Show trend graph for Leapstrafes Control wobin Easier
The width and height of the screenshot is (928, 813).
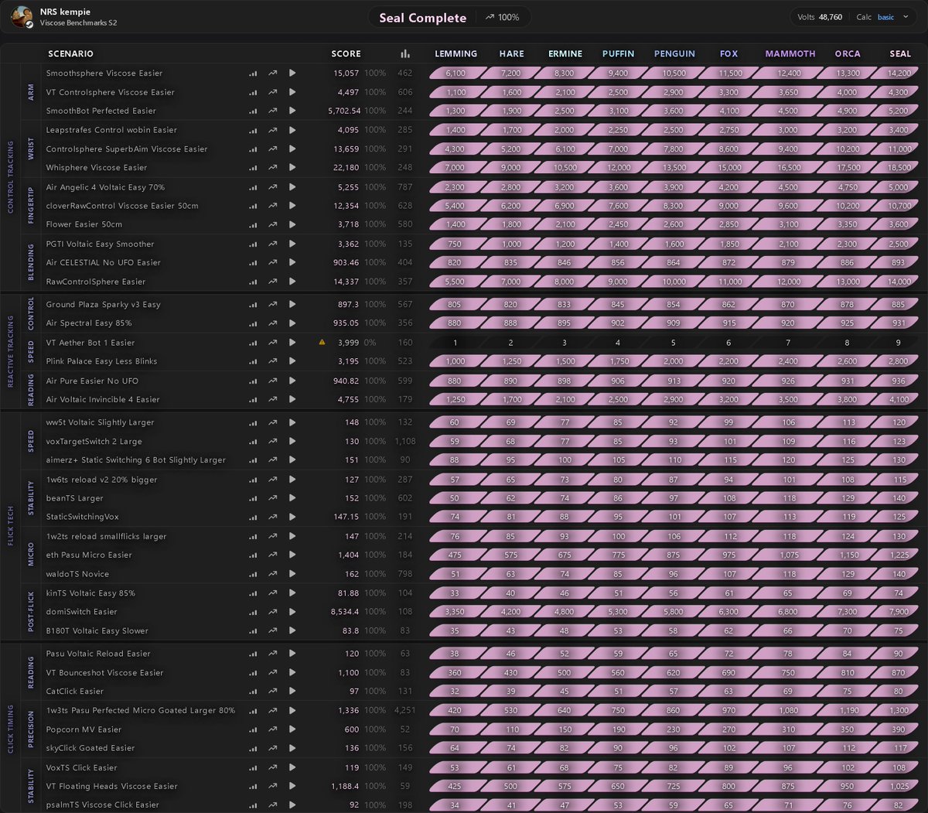click(273, 130)
